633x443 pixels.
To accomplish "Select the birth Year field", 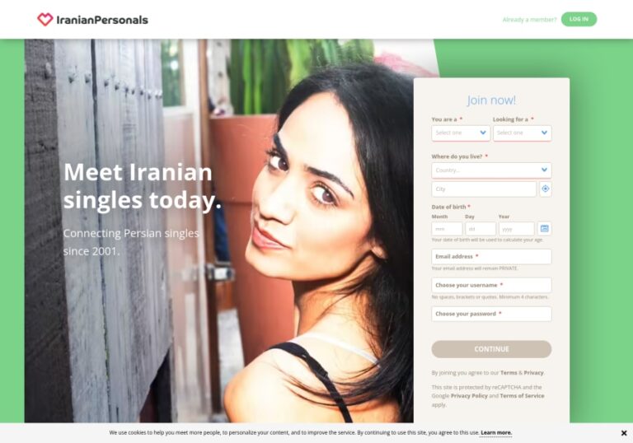I will pyautogui.click(x=516, y=229).
